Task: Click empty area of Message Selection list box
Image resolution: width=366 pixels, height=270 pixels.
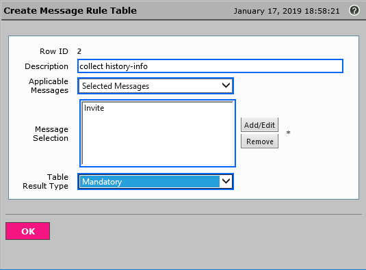Action: [157, 140]
